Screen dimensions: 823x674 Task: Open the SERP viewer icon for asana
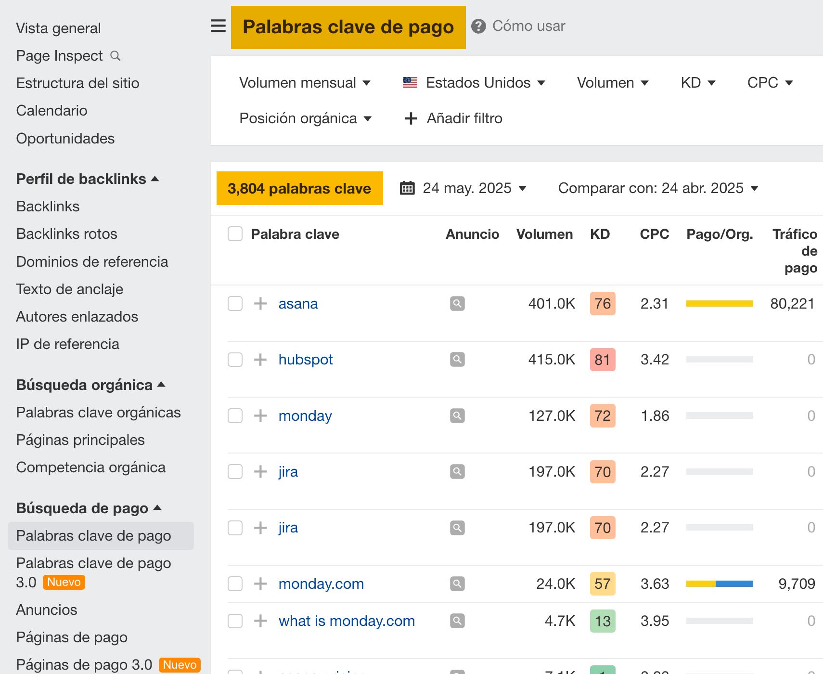457,303
